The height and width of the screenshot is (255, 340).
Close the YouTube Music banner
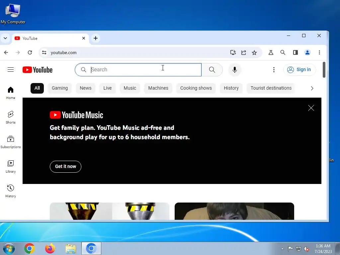click(311, 108)
